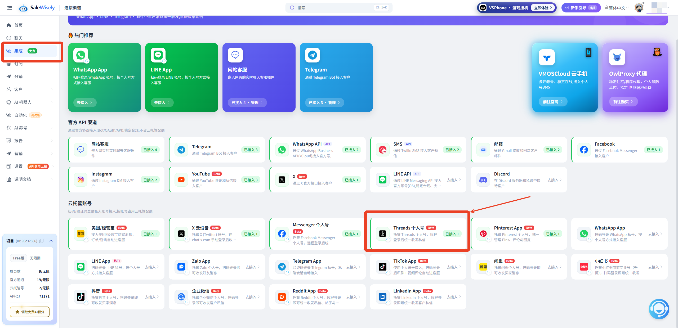The width and height of the screenshot is (678, 328).
Task: Click the 闲鱼 channel icon
Action: pos(483,267)
